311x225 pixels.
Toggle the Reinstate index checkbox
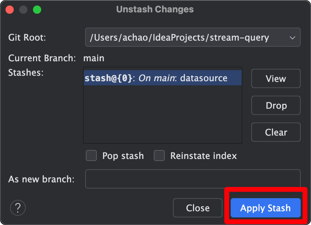tap(159, 156)
